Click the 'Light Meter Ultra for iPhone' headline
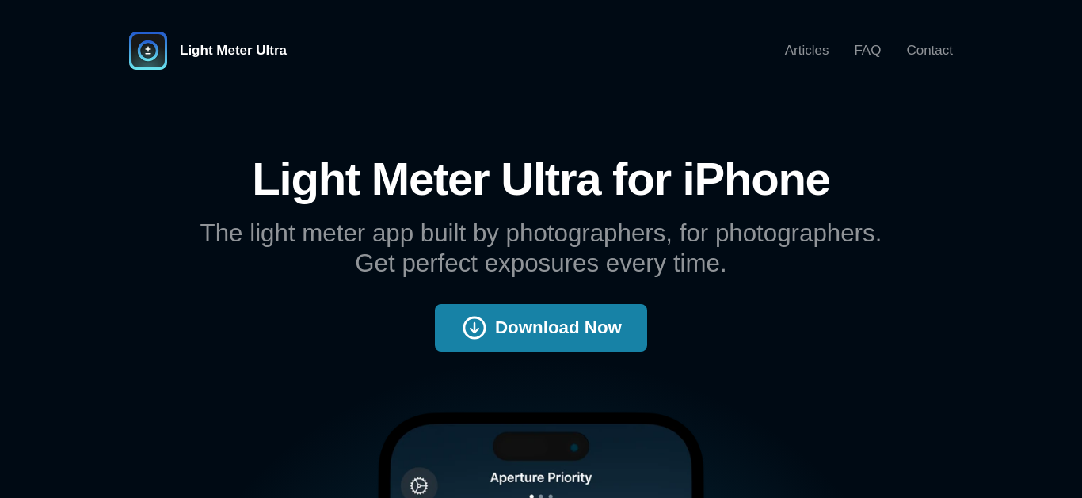Image resolution: width=1082 pixels, height=498 pixels. tap(541, 179)
